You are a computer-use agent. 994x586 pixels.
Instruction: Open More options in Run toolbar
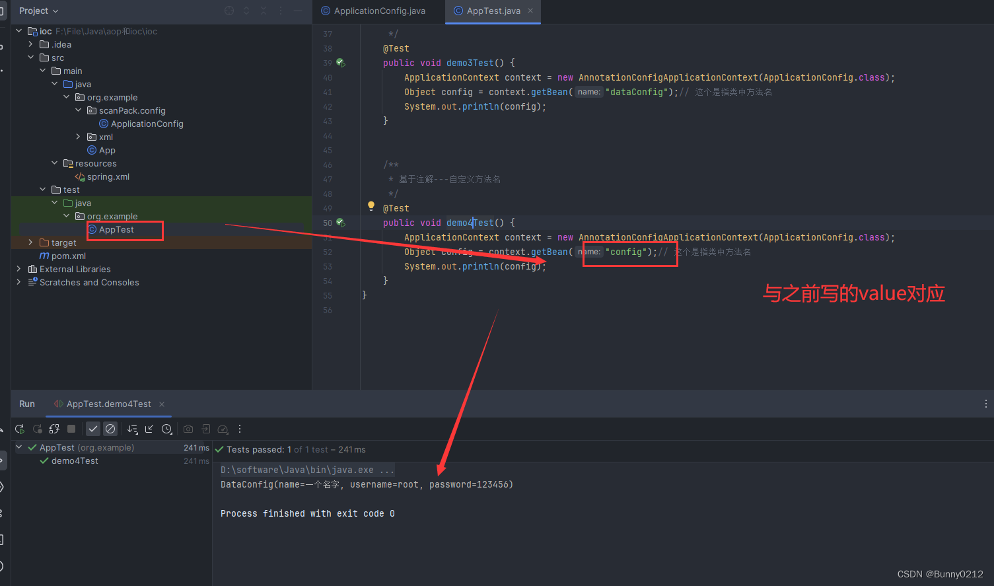(240, 429)
